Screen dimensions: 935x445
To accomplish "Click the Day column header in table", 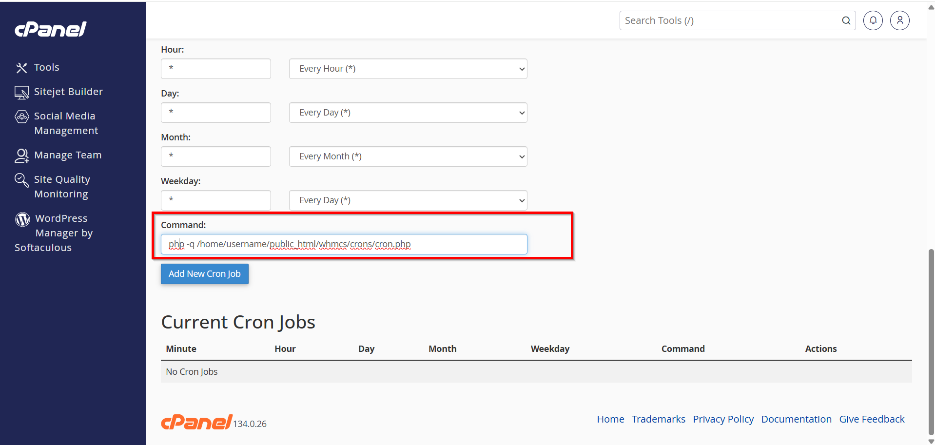I will [367, 349].
